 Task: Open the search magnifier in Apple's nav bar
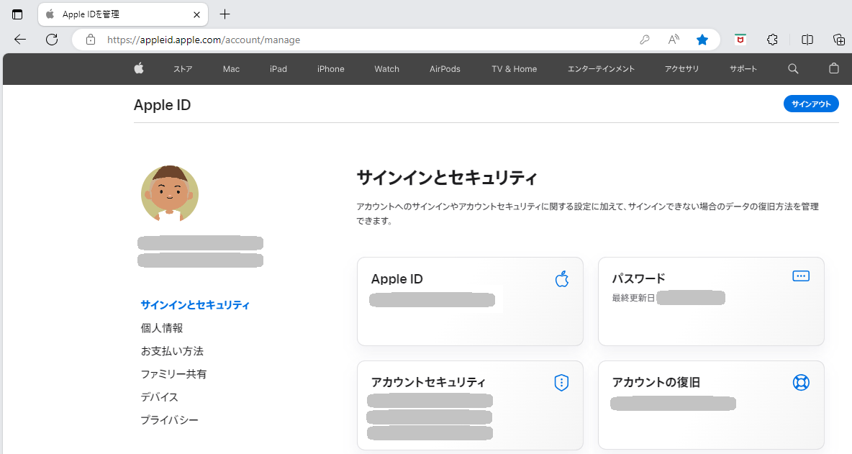click(793, 69)
